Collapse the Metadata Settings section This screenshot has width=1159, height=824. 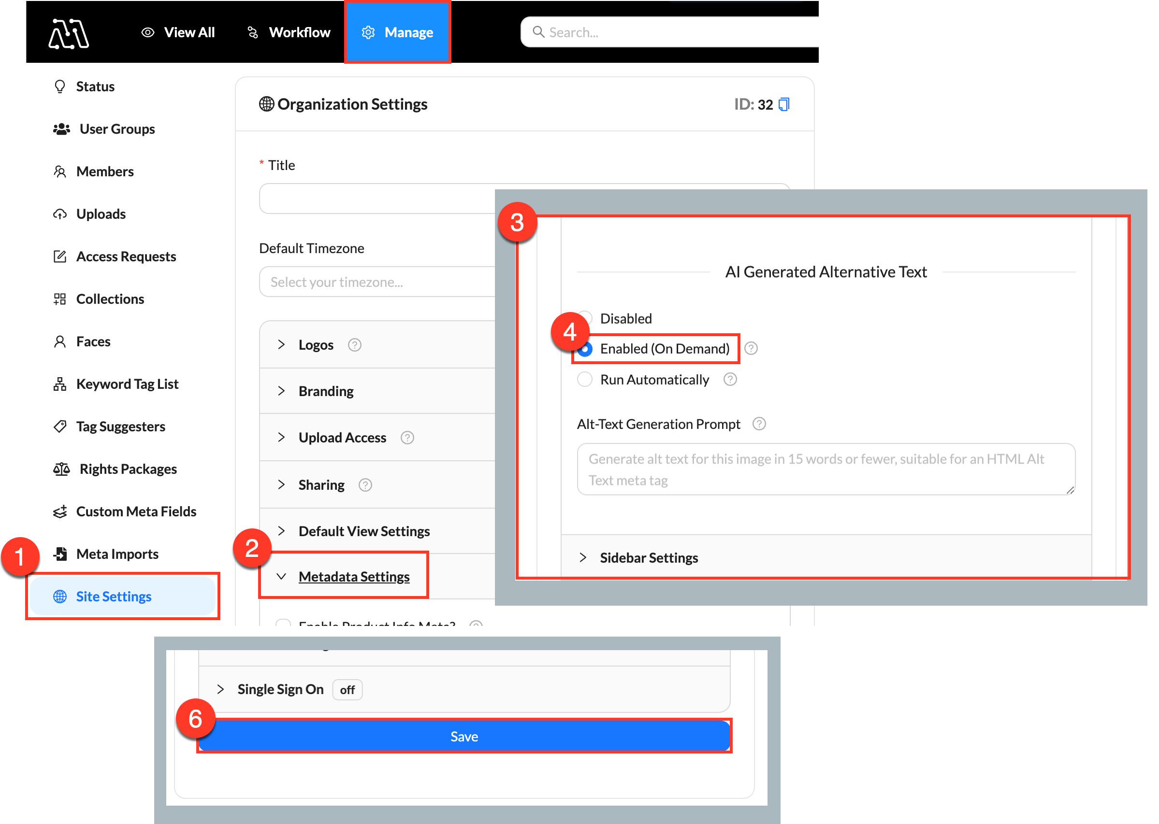coord(353,576)
